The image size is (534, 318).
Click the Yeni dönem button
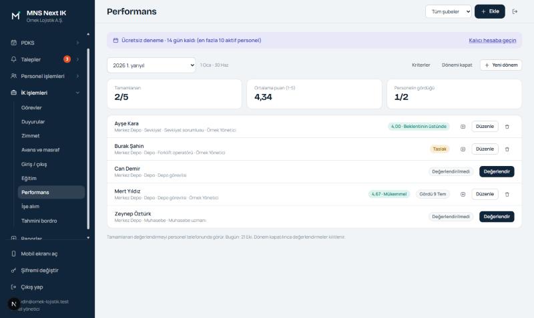(501, 65)
